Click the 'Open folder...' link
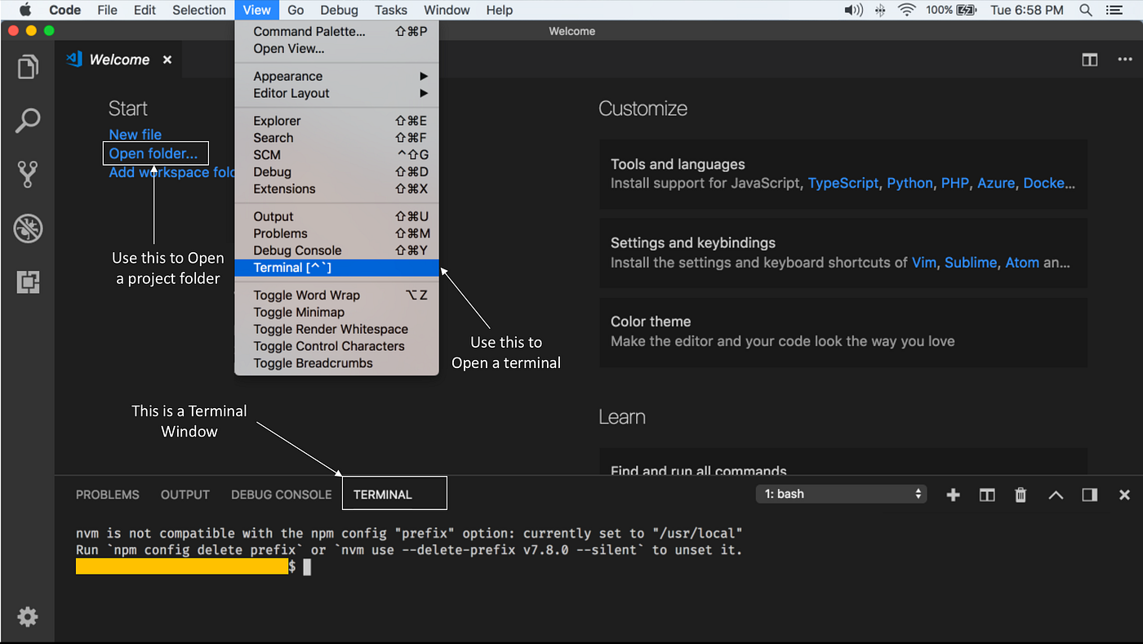Image resolution: width=1143 pixels, height=644 pixels. click(x=155, y=153)
